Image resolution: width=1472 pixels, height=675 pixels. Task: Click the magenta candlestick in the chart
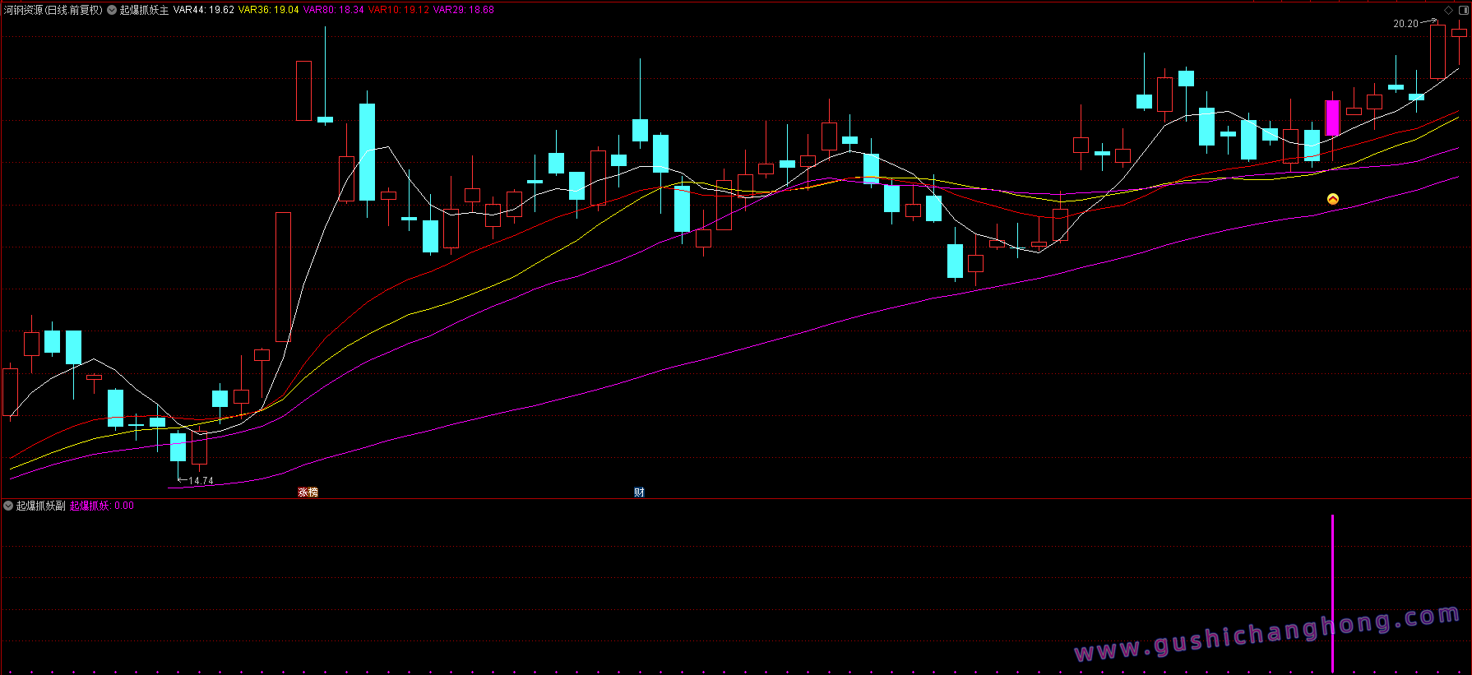(1332, 118)
